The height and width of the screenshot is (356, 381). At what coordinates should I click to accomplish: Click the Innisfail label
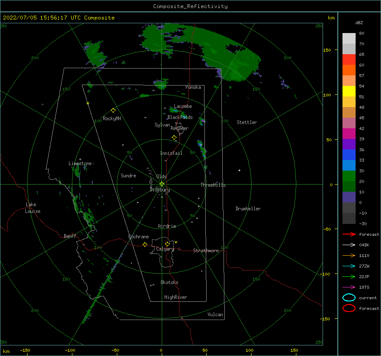(171, 153)
